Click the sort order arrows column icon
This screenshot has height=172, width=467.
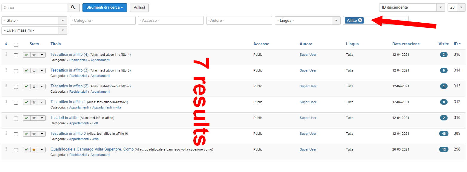tap(6, 44)
